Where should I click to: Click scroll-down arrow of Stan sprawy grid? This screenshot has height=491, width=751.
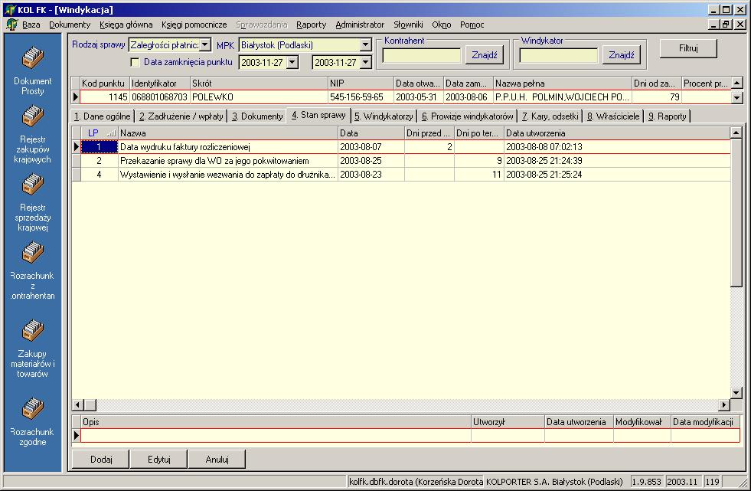coord(736,393)
